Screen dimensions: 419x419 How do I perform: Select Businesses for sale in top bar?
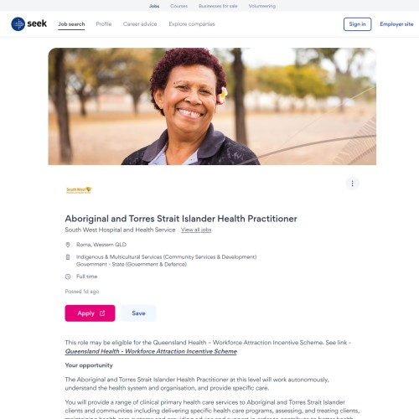(218, 6)
